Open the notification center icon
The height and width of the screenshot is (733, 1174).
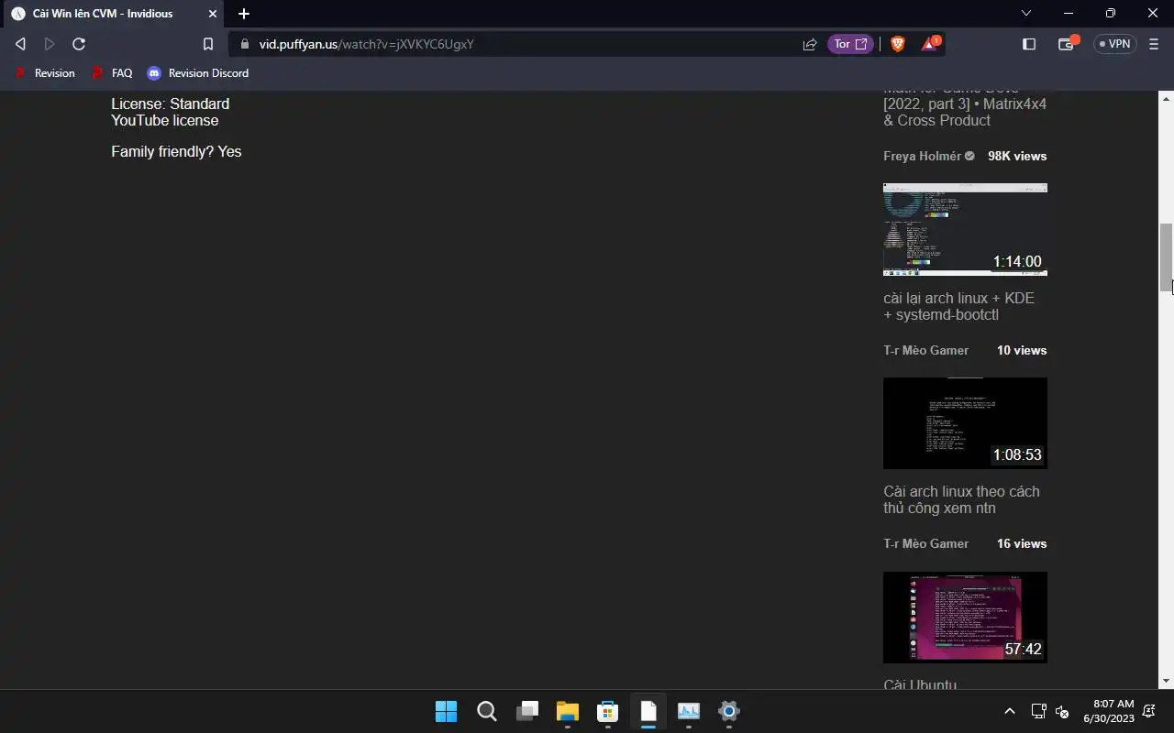(x=1149, y=711)
